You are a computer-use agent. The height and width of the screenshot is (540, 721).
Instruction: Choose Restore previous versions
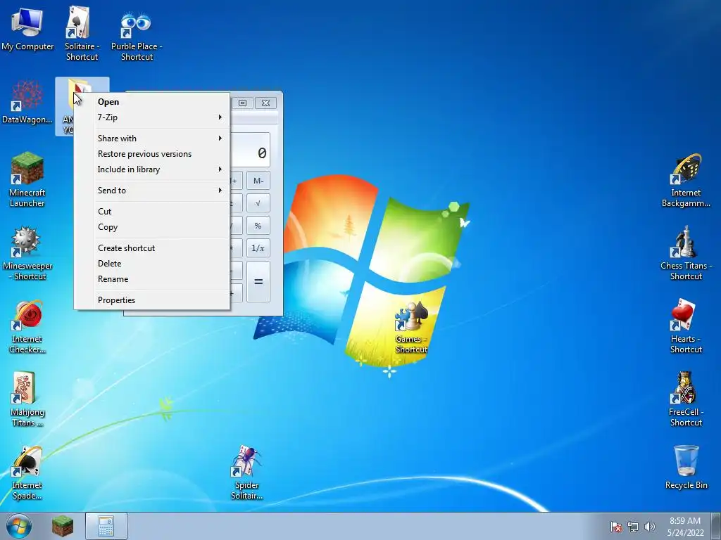152,154
